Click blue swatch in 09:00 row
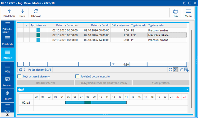The height and width of the screenshot is (118, 198). tap(38, 40)
